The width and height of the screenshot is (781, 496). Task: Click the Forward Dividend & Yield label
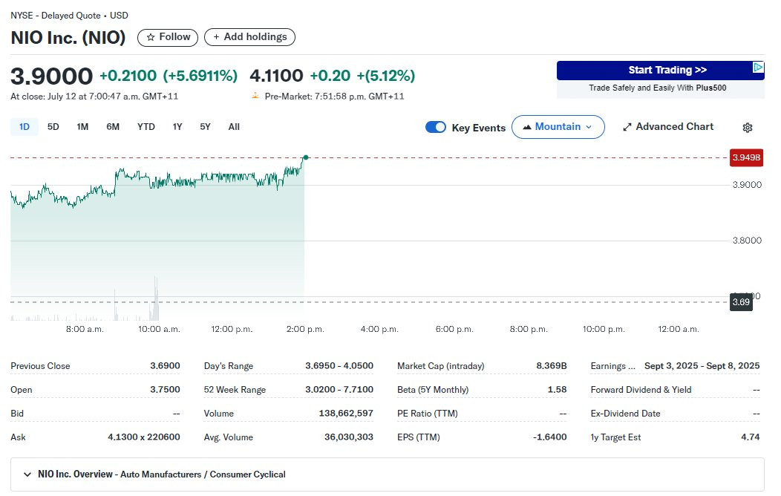click(641, 389)
